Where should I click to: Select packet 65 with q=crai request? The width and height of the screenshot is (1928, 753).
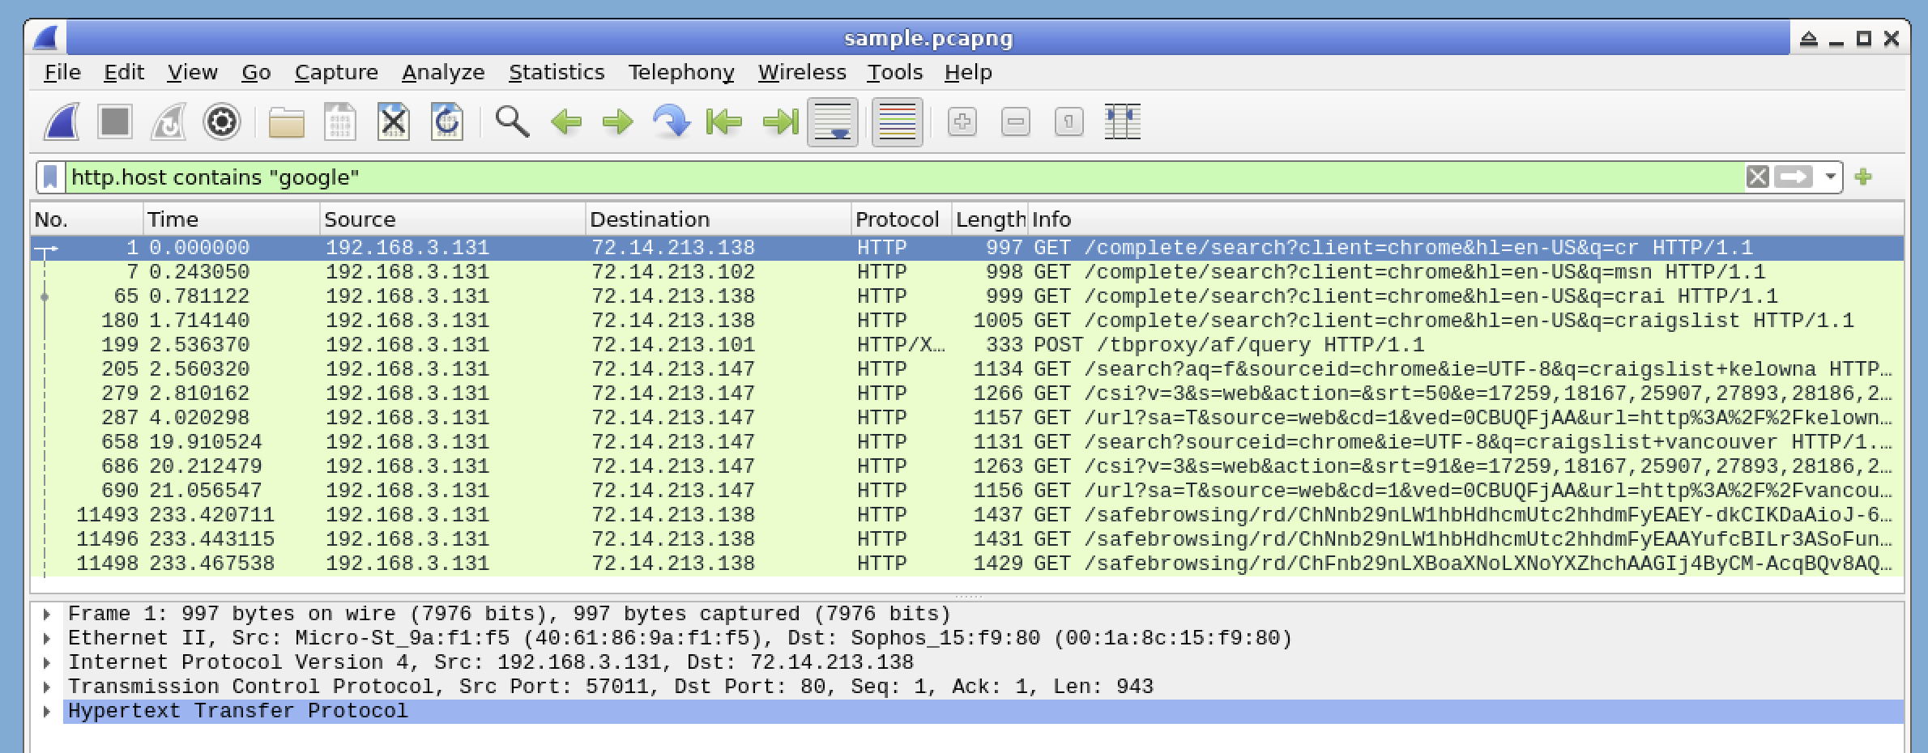point(967,296)
